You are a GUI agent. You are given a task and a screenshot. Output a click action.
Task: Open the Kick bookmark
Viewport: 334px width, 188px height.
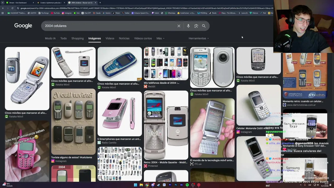pyautogui.click(x=77, y=13)
